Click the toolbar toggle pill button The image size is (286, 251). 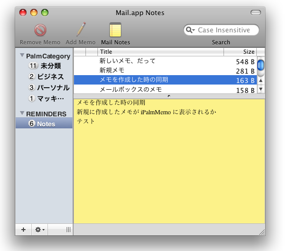[256, 13]
